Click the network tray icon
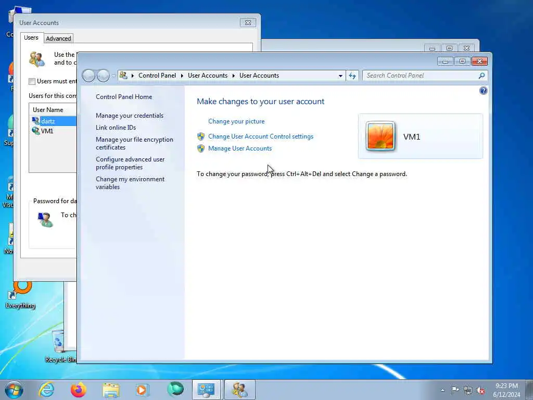The width and height of the screenshot is (533, 400). pos(468,390)
